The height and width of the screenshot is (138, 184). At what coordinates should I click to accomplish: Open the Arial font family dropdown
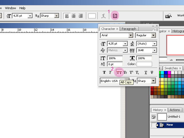pyautogui.click(x=131, y=35)
